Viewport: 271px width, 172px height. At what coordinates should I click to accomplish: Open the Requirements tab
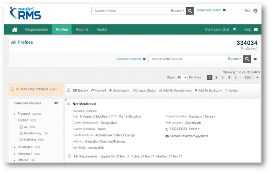(x=36, y=29)
